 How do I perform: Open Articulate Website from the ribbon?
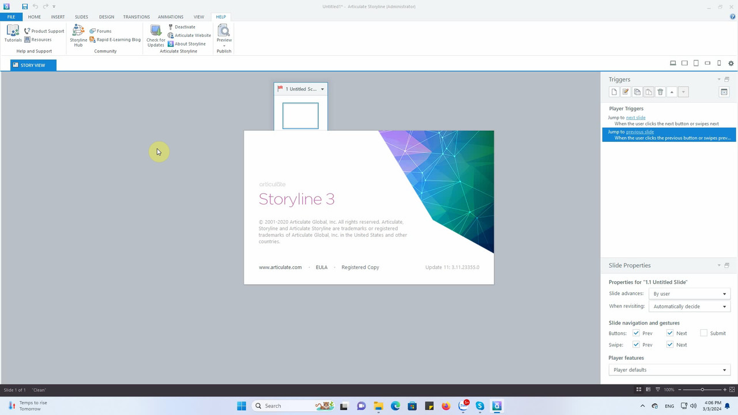coord(190,35)
